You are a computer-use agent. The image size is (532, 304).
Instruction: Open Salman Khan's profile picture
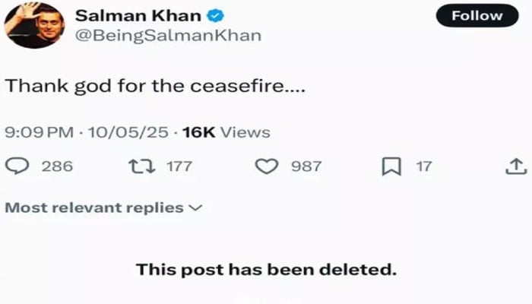(30, 24)
